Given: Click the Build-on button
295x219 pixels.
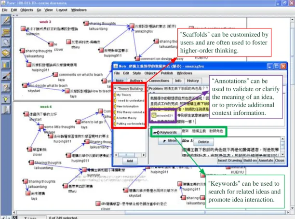Looking at the screenshot, I should (250, 161).
